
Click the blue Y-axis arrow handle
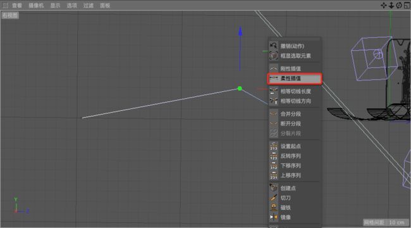point(240,31)
